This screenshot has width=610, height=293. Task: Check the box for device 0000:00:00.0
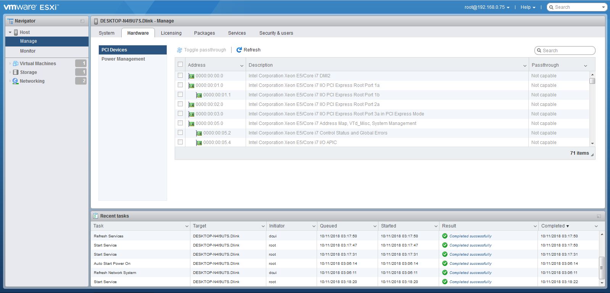click(180, 75)
